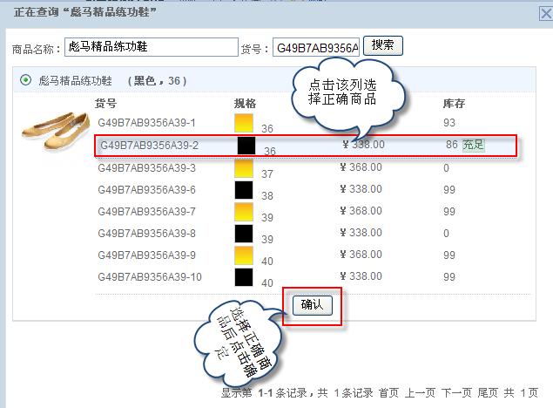The width and height of the screenshot is (553, 408).
Task: Click the black swatch for G49B7AB9356A39-8
Action: pos(244,233)
